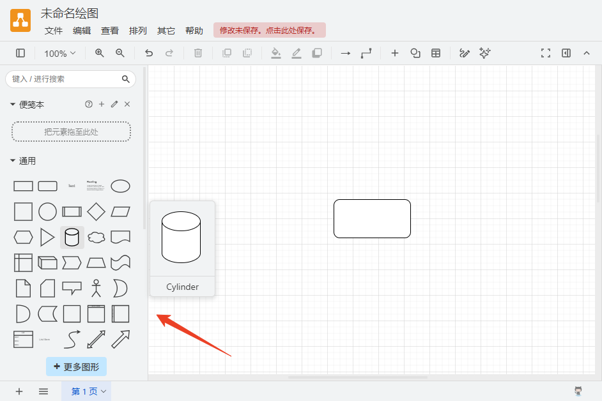Bring selection to front
Image resolution: width=602 pixels, height=401 pixels.
point(227,53)
